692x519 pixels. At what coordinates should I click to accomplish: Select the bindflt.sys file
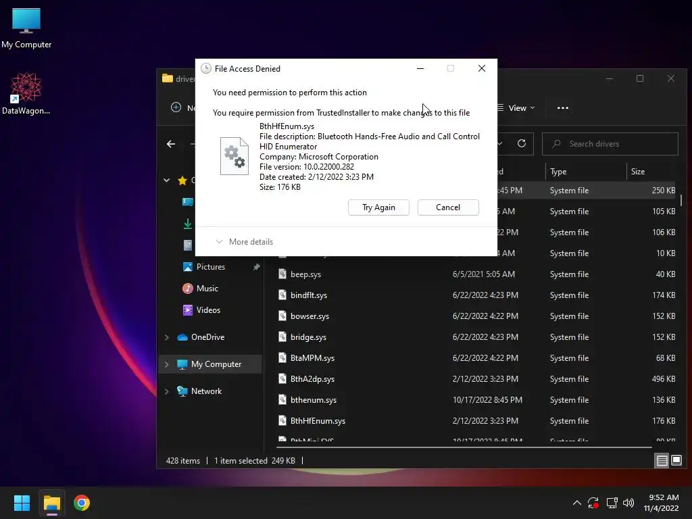point(308,295)
